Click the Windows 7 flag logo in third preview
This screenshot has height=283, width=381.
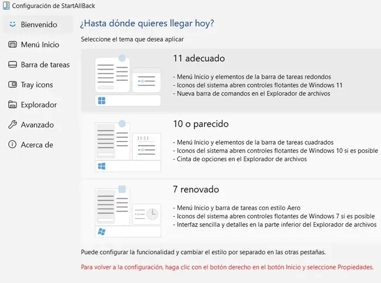[102, 231]
